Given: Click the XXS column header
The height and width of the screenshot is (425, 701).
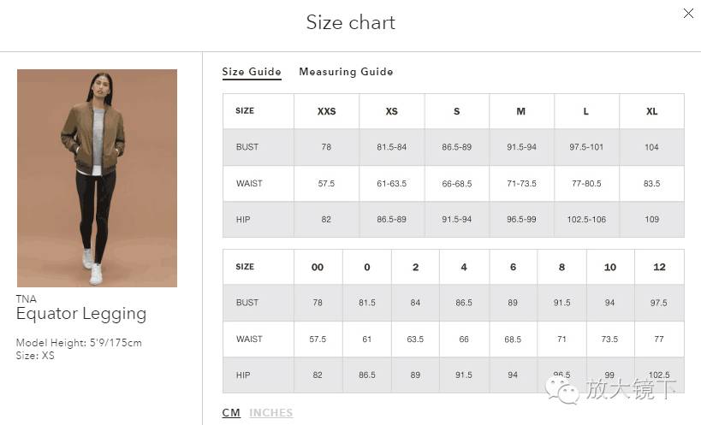Looking at the screenshot, I should (x=326, y=111).
